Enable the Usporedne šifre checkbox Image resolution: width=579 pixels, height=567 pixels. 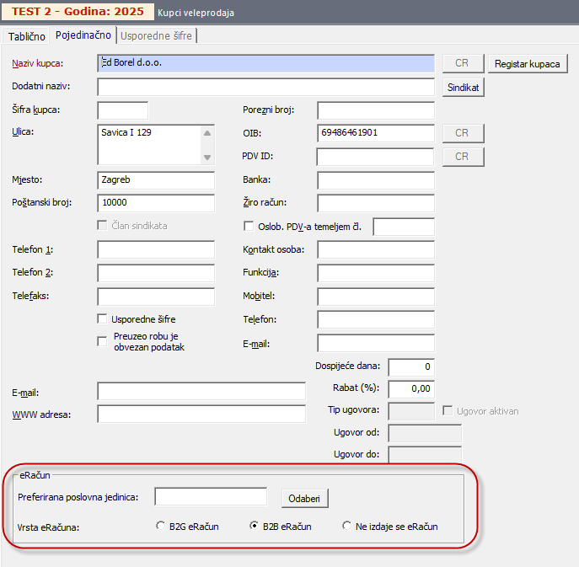[x=103, y=319]
